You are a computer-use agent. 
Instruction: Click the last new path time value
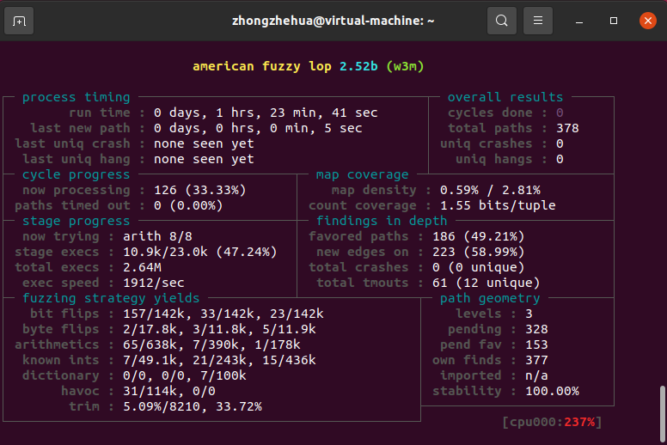258,128
